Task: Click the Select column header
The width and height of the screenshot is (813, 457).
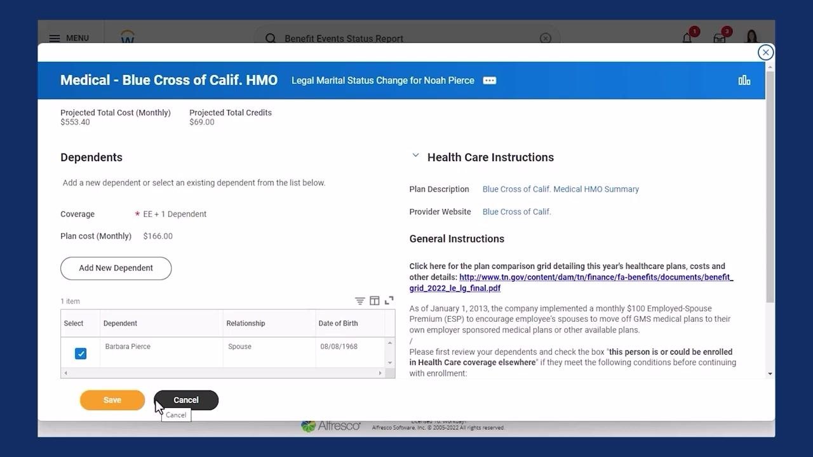Action: tap(80, 323)
